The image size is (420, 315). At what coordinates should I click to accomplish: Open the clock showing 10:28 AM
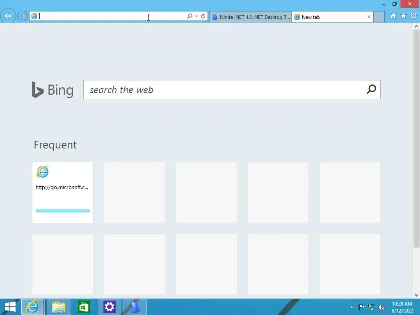point(402,307)
